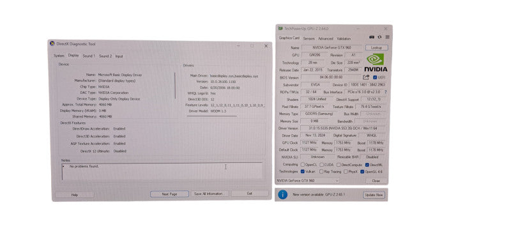Click GPU field showing GM206
This screenshot has width=511, height=230.
pyautogui.click(x=314, y=55)
